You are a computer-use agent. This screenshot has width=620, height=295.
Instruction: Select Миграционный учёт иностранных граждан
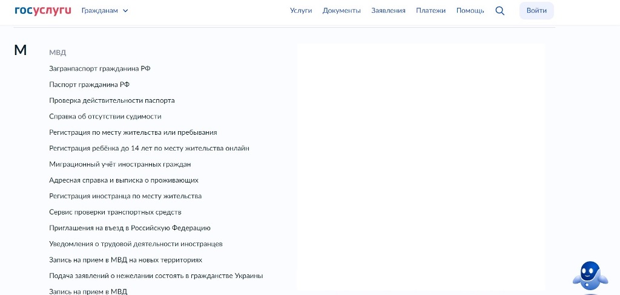(x=120, y=164)
